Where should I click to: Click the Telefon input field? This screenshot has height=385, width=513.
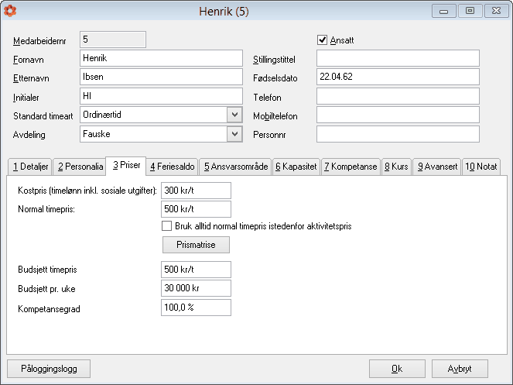pyautogui.click(x=398, y=96)
